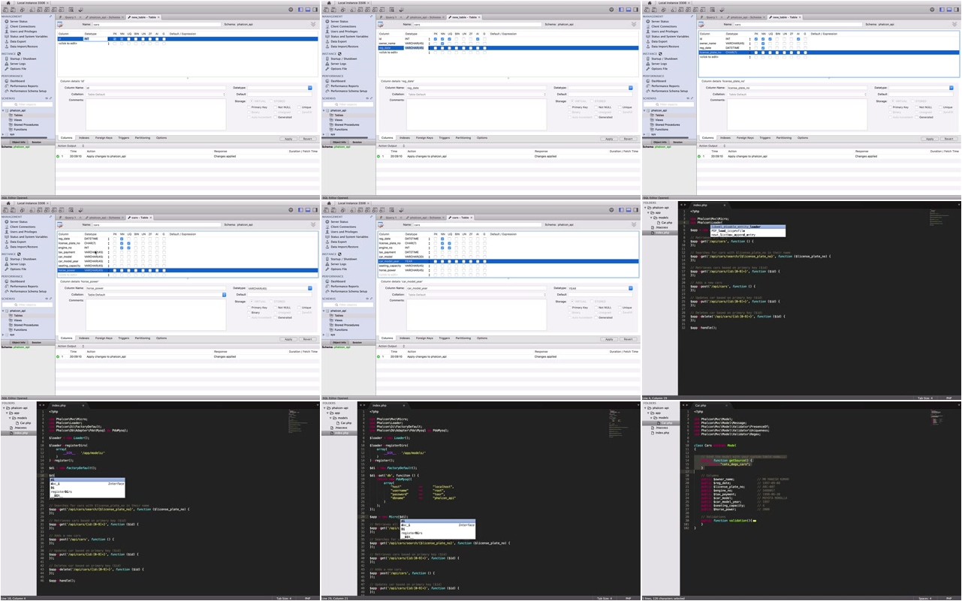Open Object Info tab in 'car_model_year' details window
The height and width of the screenshot is (601, 962).
pos(339,342)
